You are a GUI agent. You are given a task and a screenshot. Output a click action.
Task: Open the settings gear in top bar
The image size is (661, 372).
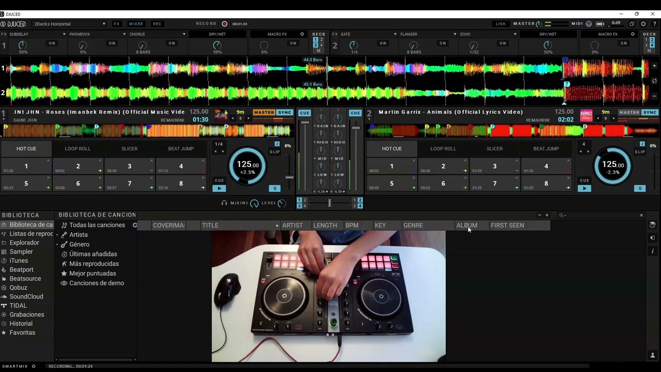(x=643, y=24)
